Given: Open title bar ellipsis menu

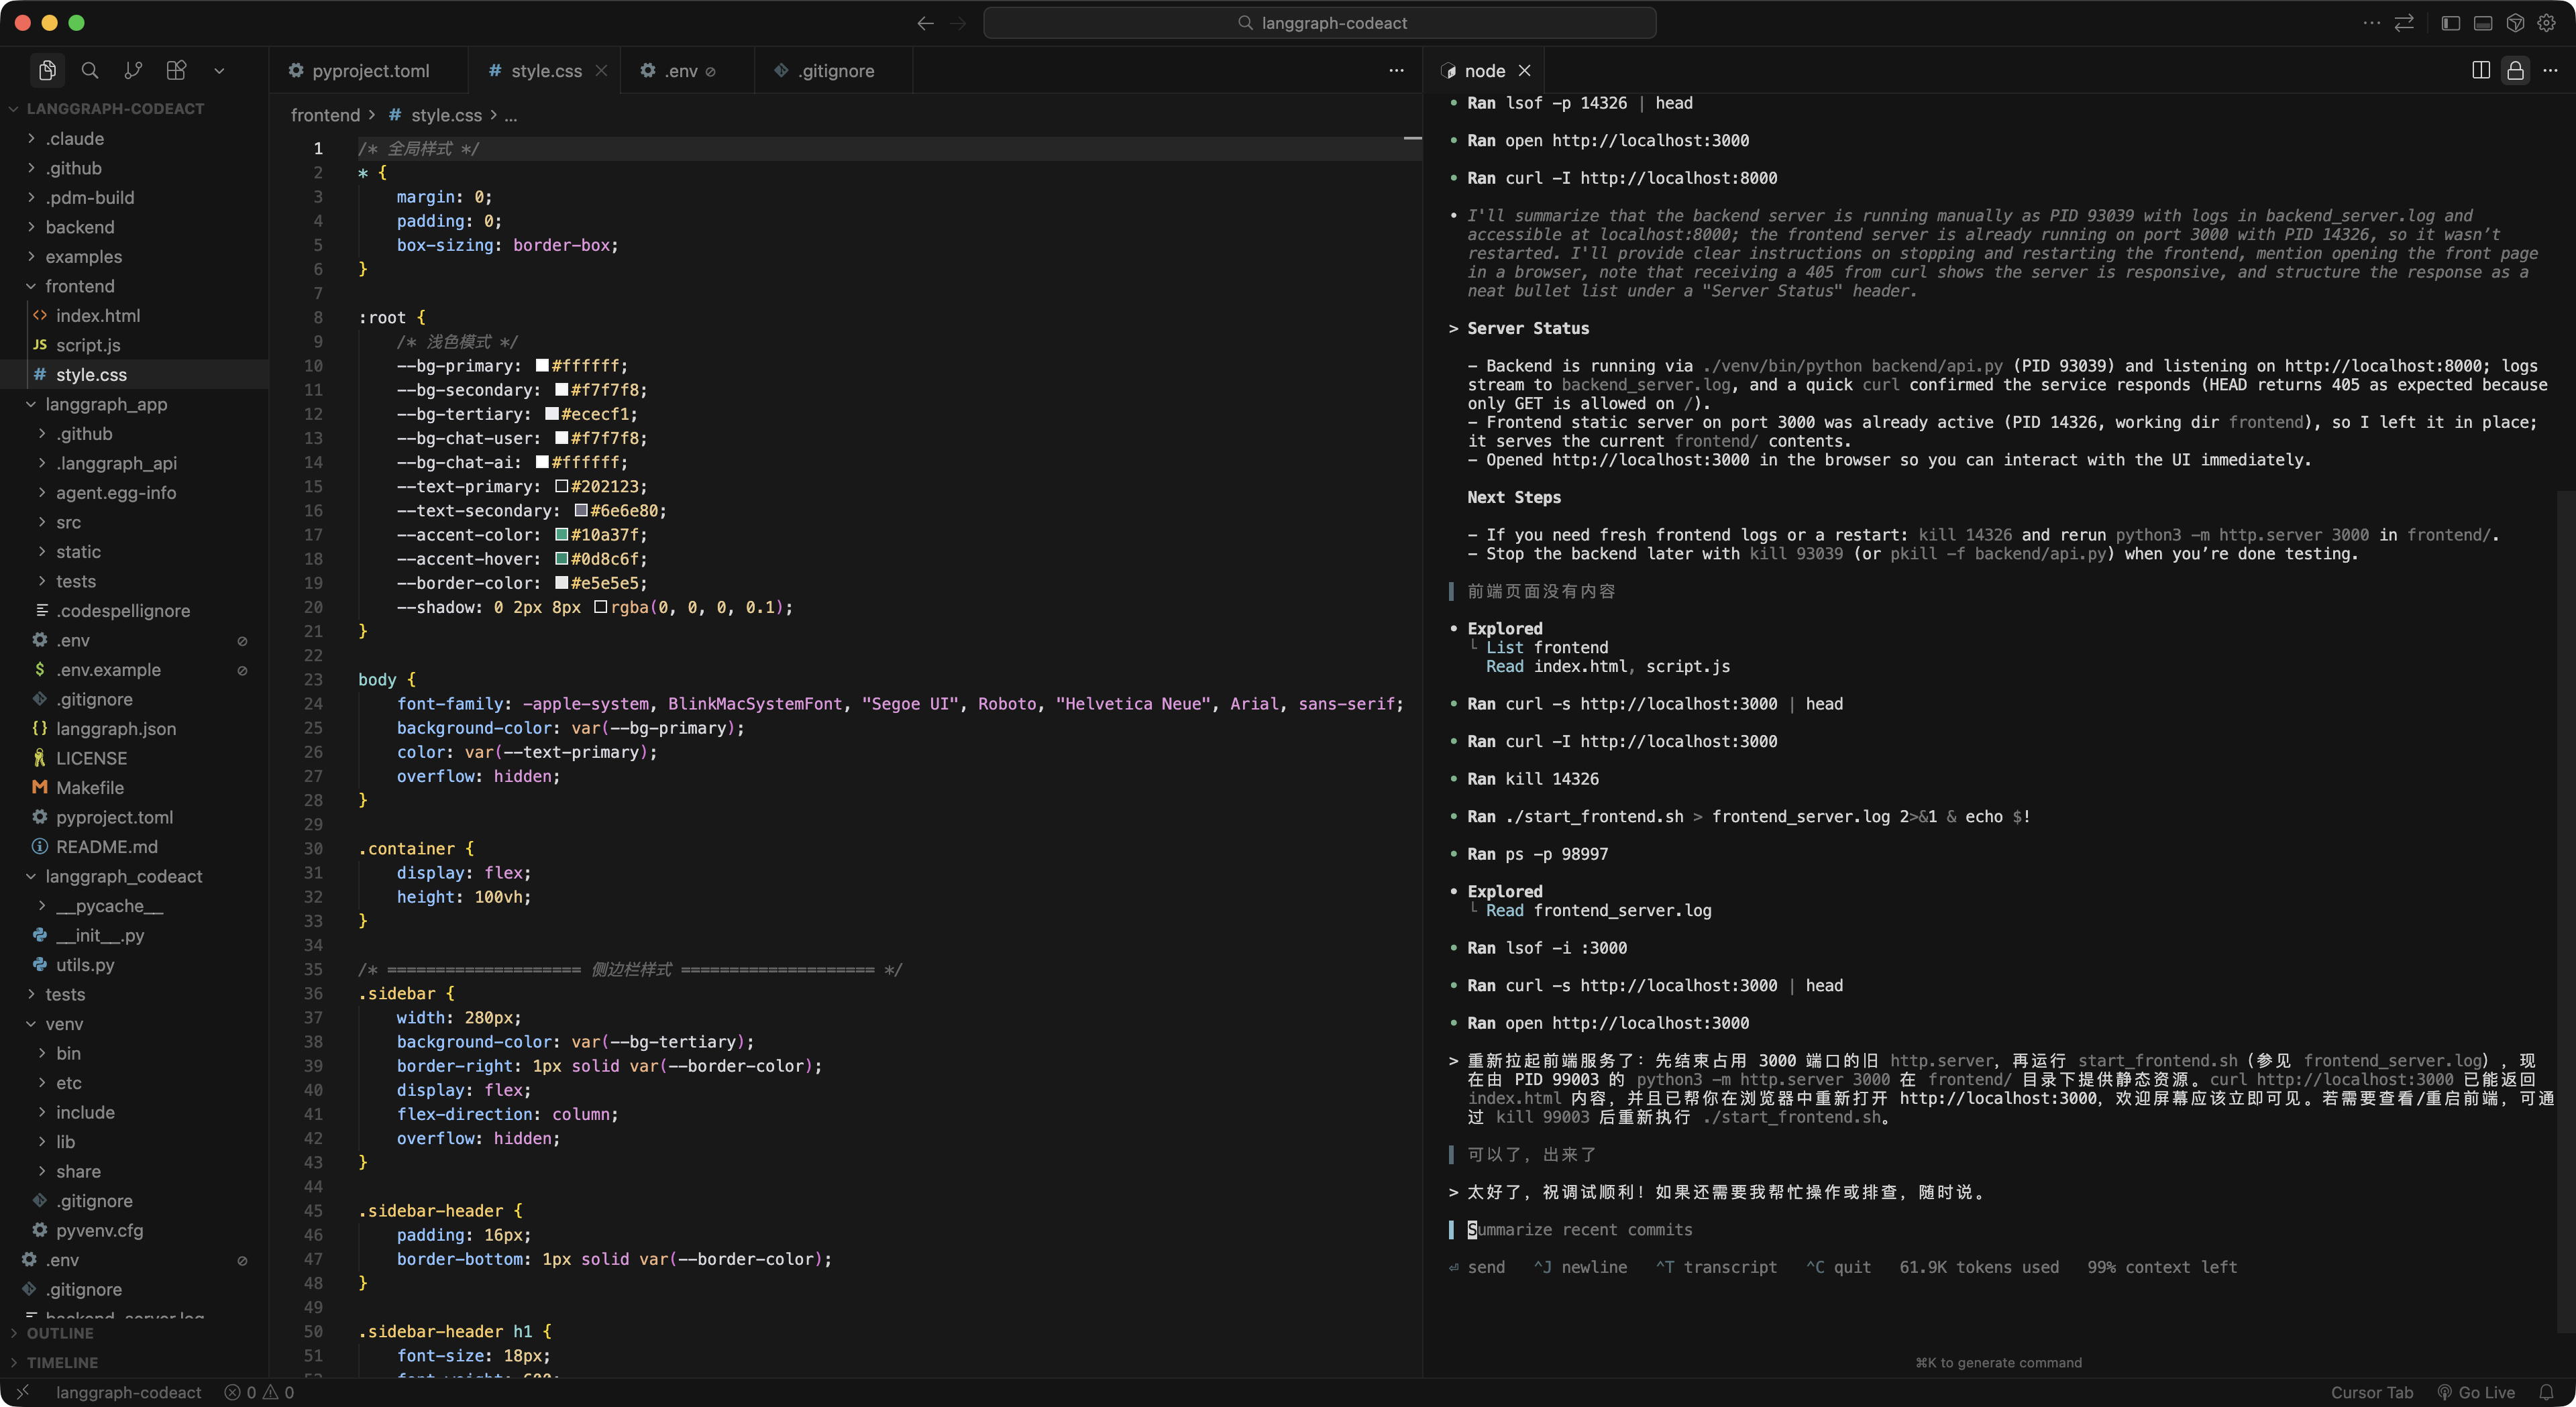Looking at the screenshot, I should (2371, 23).
